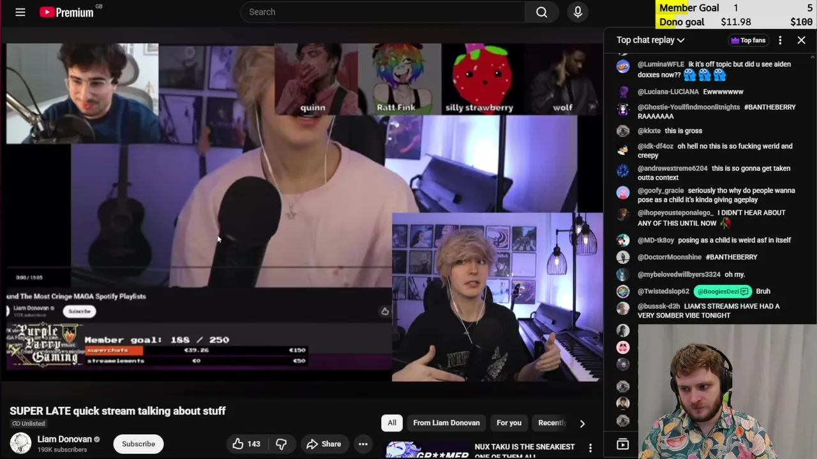
Task: Select the All filter chip
Action: [392, 423]
